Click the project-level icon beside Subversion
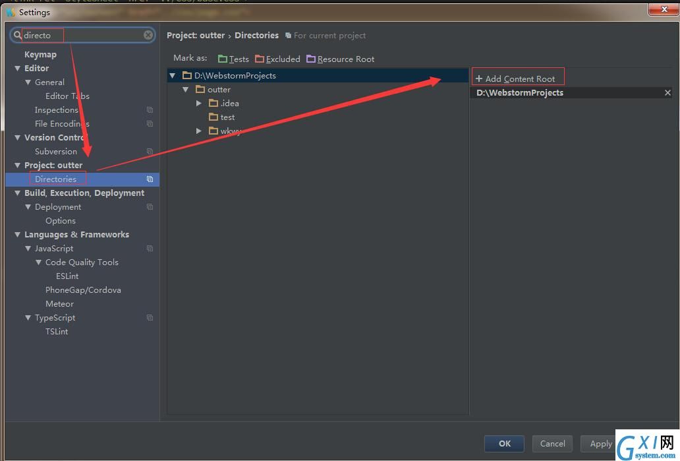 150,152
